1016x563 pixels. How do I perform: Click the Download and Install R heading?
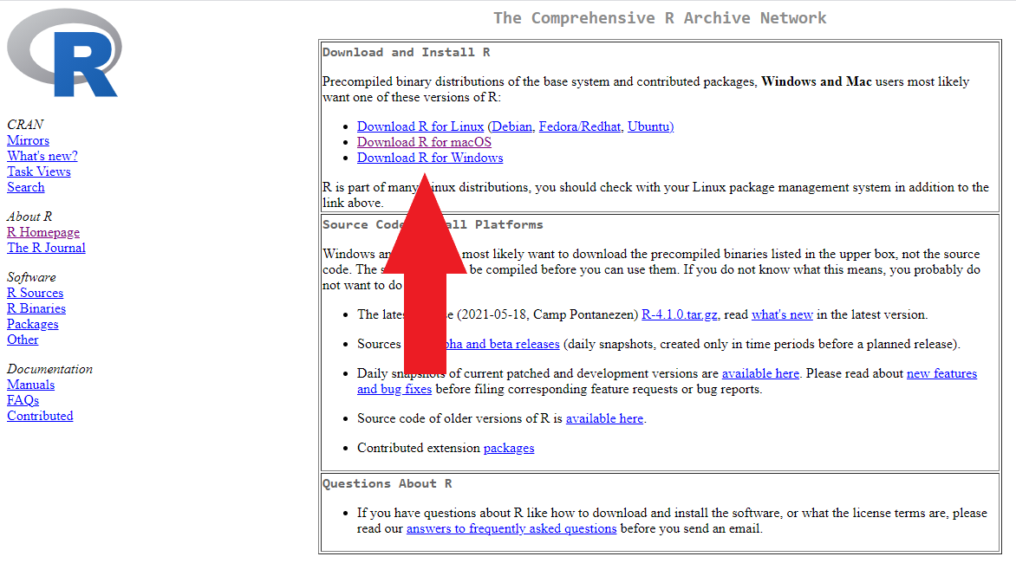[407, 53]
